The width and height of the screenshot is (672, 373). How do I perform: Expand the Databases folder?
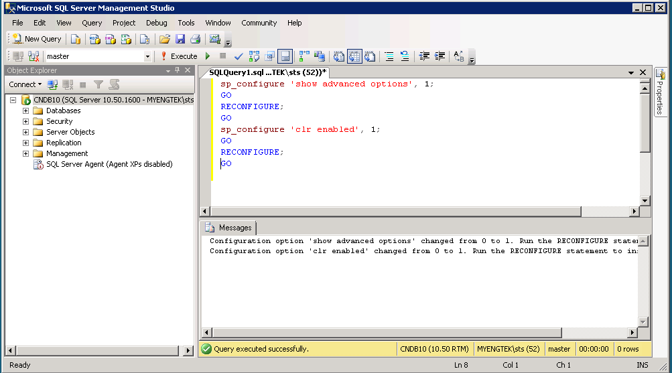25,110
